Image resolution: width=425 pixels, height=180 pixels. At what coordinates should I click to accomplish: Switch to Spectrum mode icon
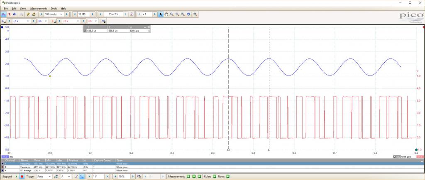coord(15,14)
